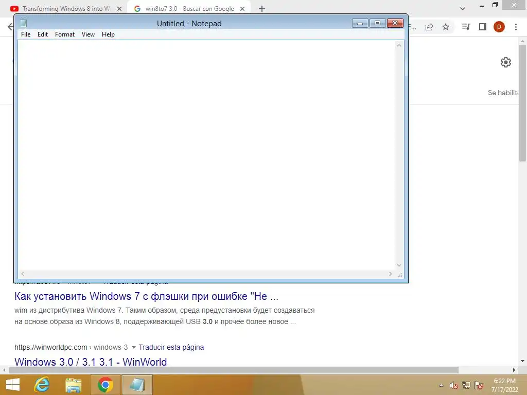Click the Chrome share page icon

coord(429,27)
